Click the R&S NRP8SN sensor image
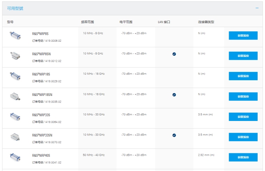Image resolution: width=265 pixels, height=171 pixels. (x=15, y=55)
